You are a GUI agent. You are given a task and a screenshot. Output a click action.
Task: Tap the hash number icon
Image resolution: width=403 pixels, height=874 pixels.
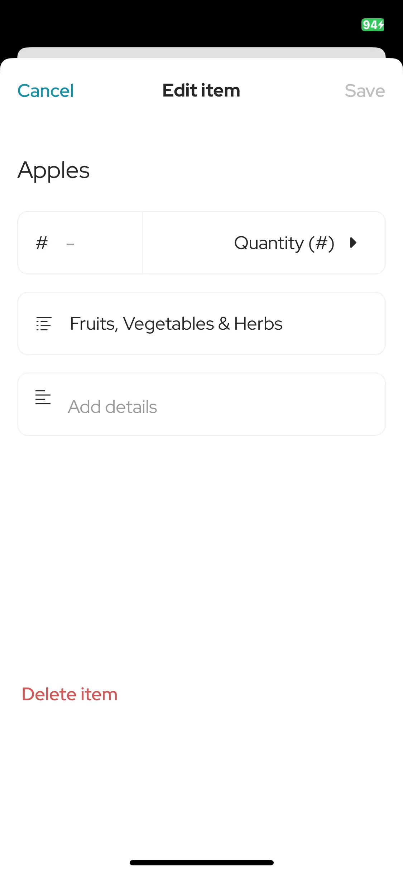(42, 243)
